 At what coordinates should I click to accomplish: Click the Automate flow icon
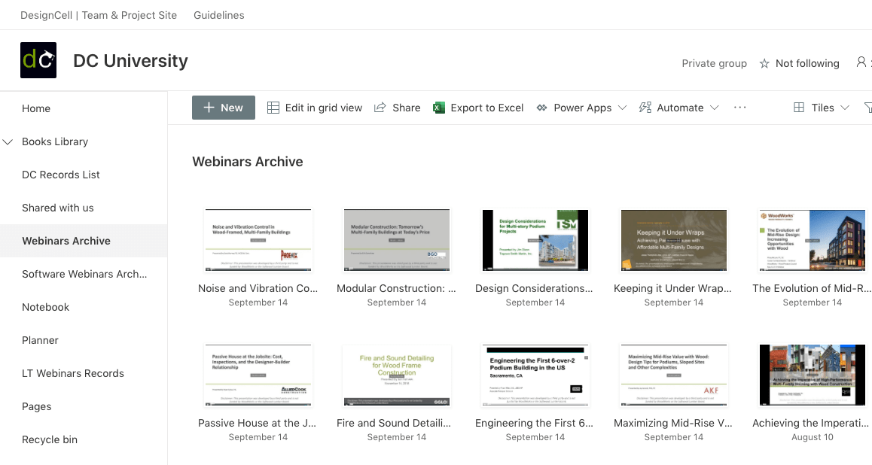tap(645, 108)
